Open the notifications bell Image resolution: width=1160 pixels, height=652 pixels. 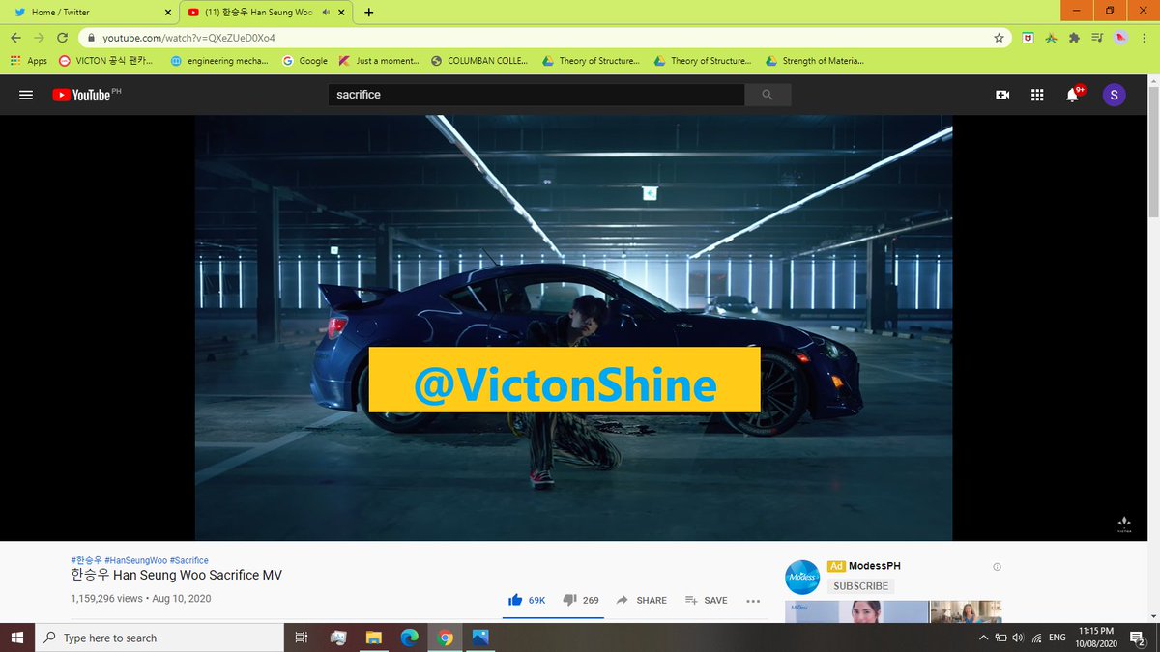1073,94
